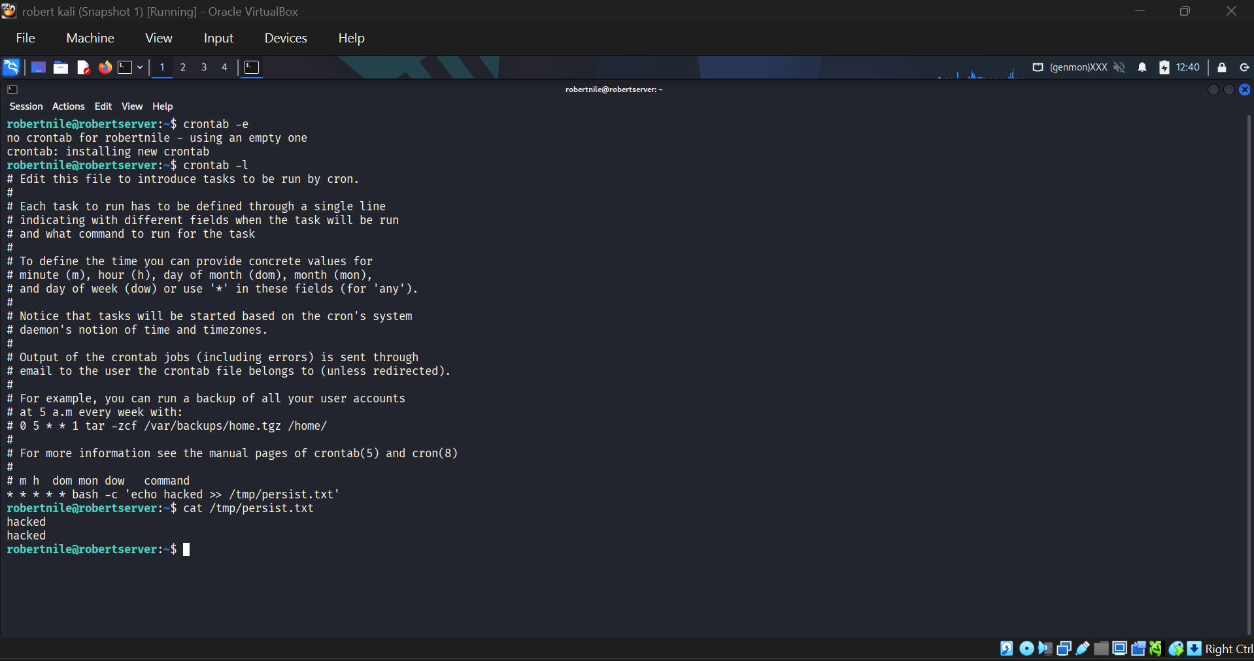The width and height of the screenshot is (1254, 661).
Task: Lock the screen with padlock icon
Action: tap(1222, 67)
